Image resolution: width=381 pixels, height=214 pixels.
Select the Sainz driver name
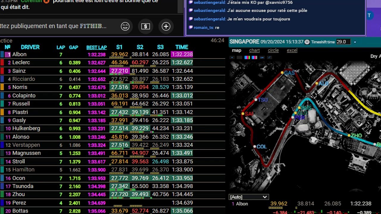[19, 71]
